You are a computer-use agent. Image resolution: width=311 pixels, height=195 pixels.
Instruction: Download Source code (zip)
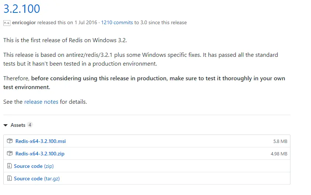(34, 166)
